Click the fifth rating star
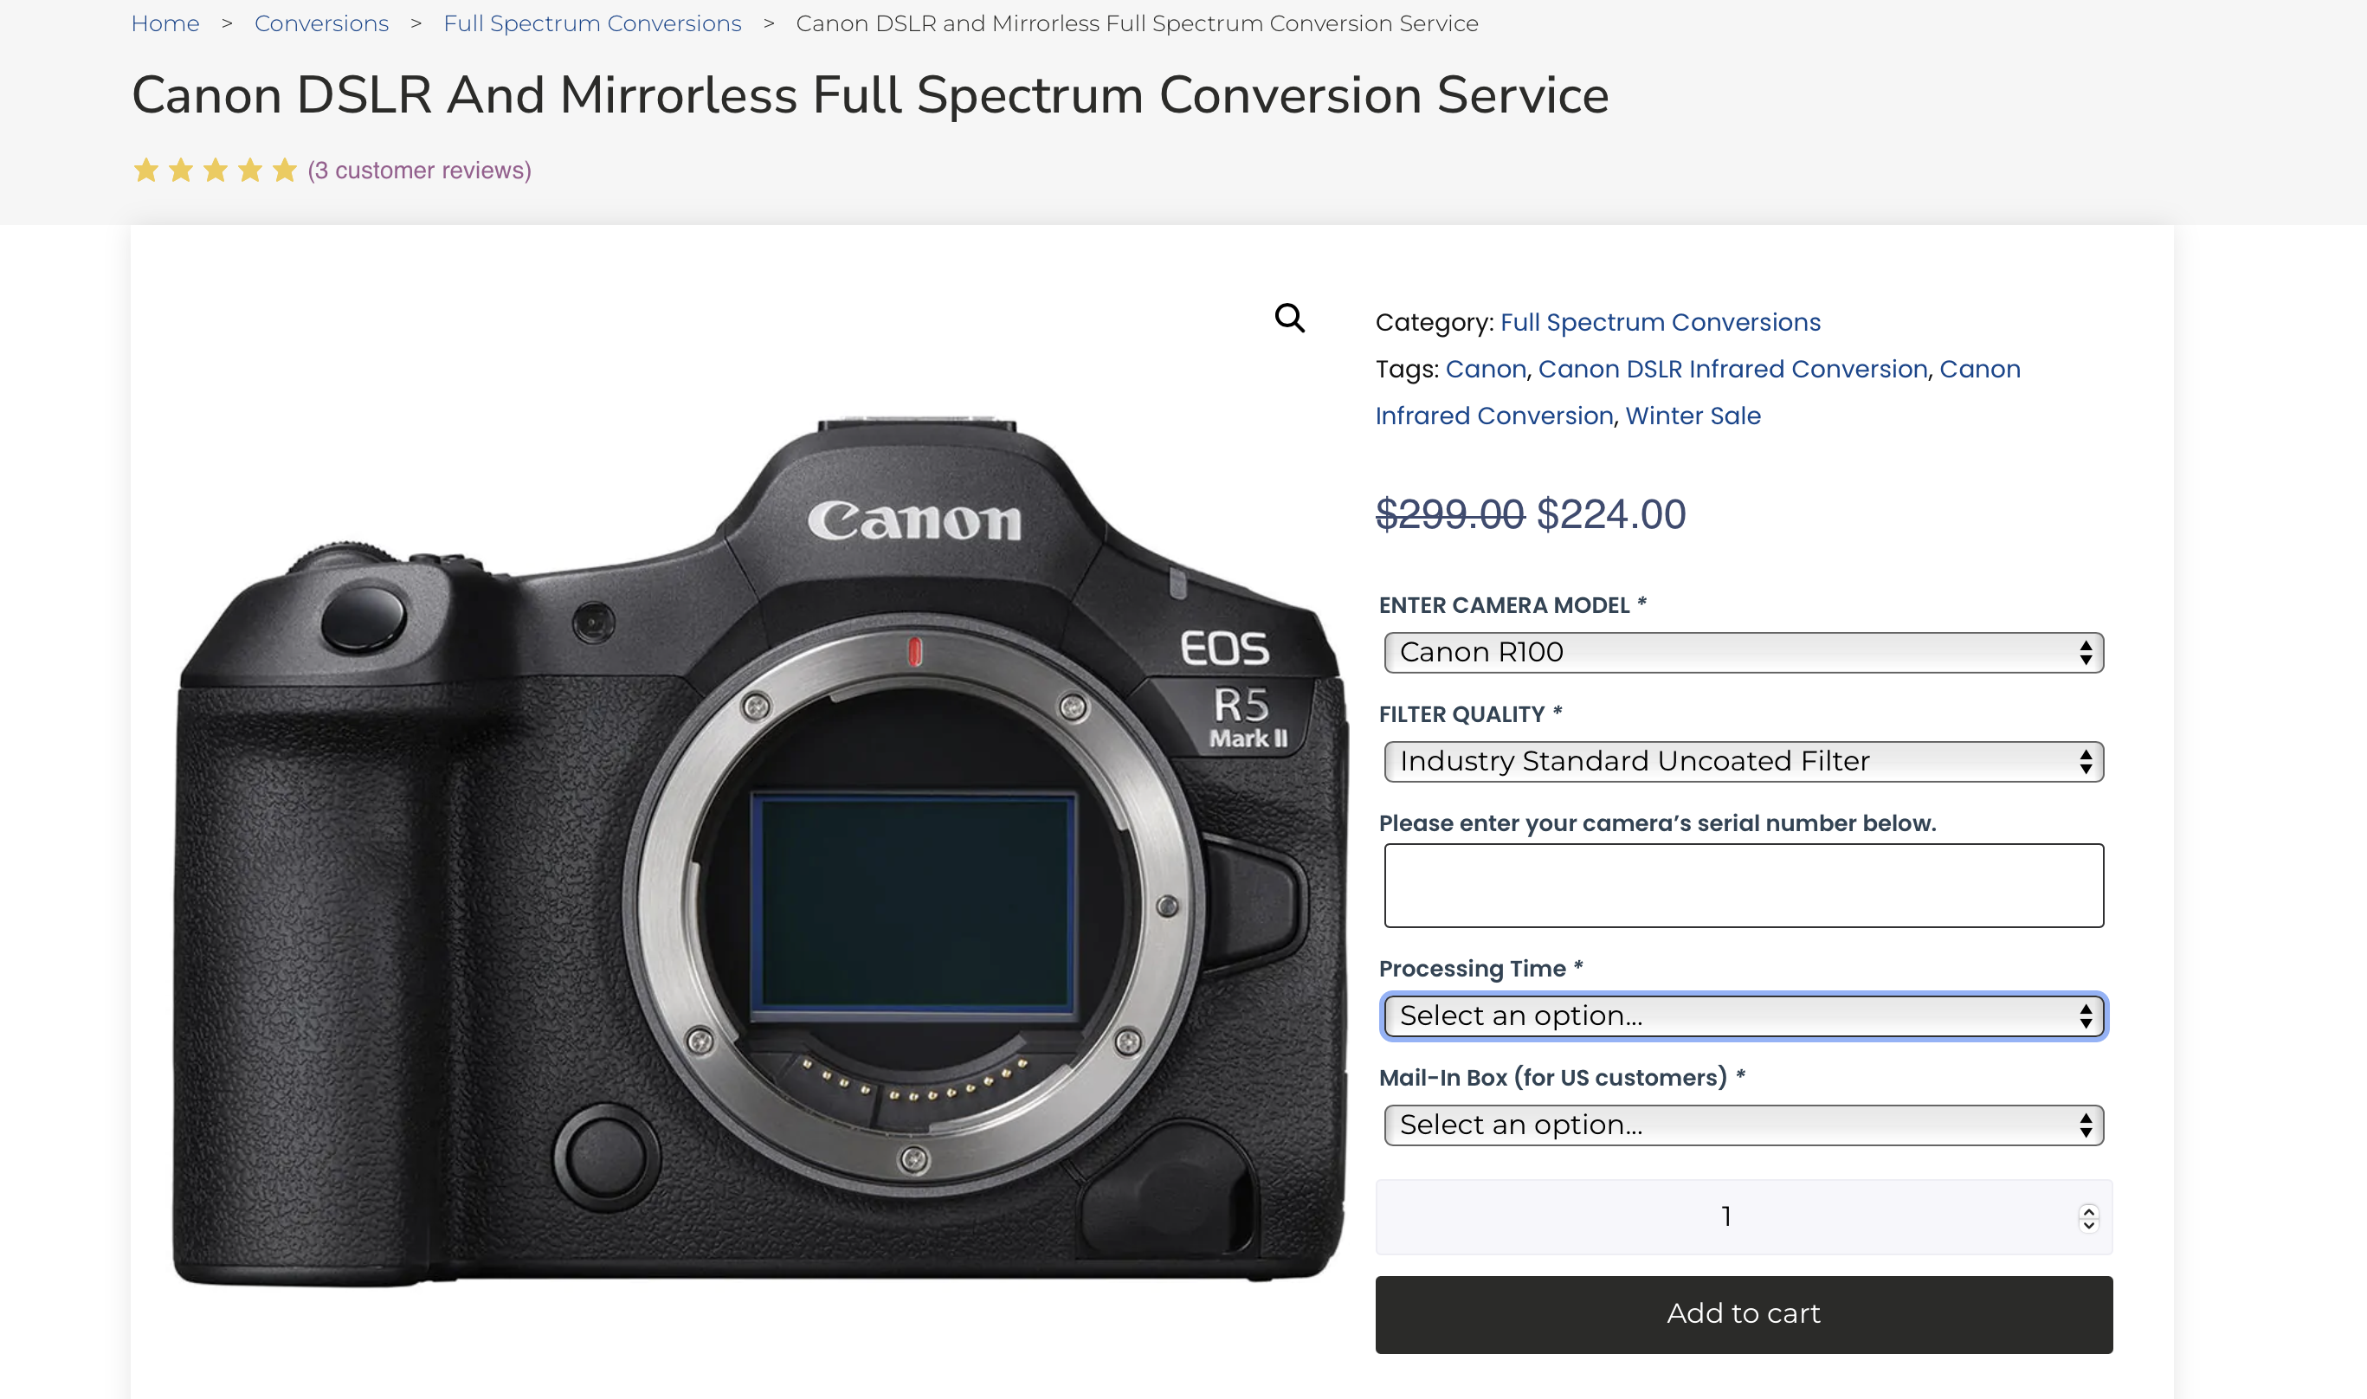 286,171
